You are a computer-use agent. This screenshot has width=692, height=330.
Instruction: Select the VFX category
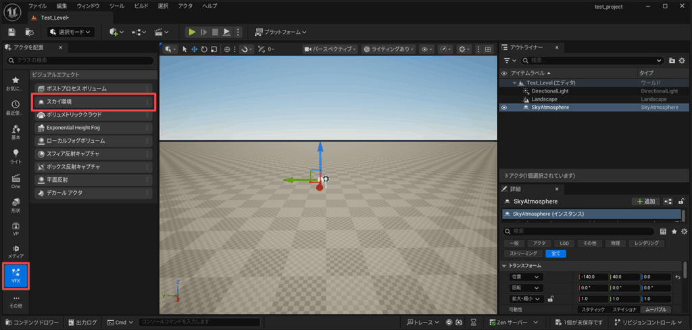[16, 276]
